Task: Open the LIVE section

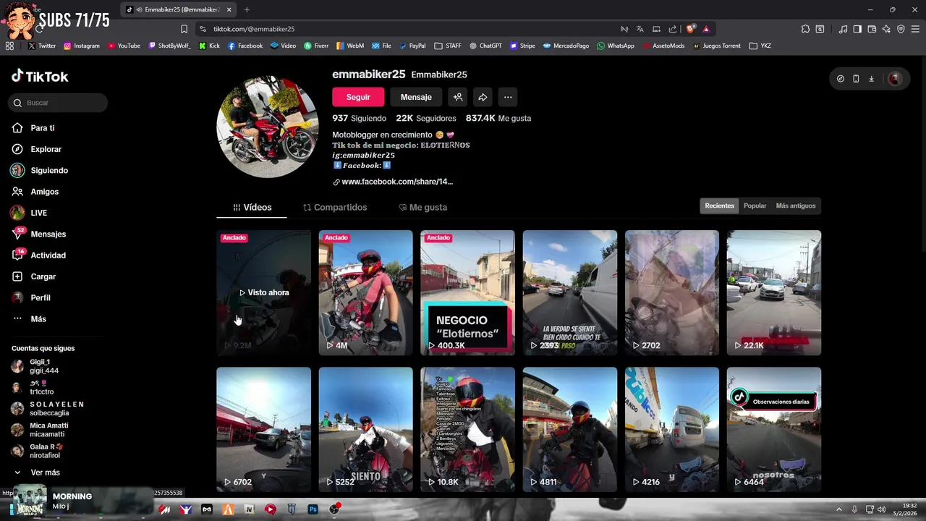Action: 29,213
